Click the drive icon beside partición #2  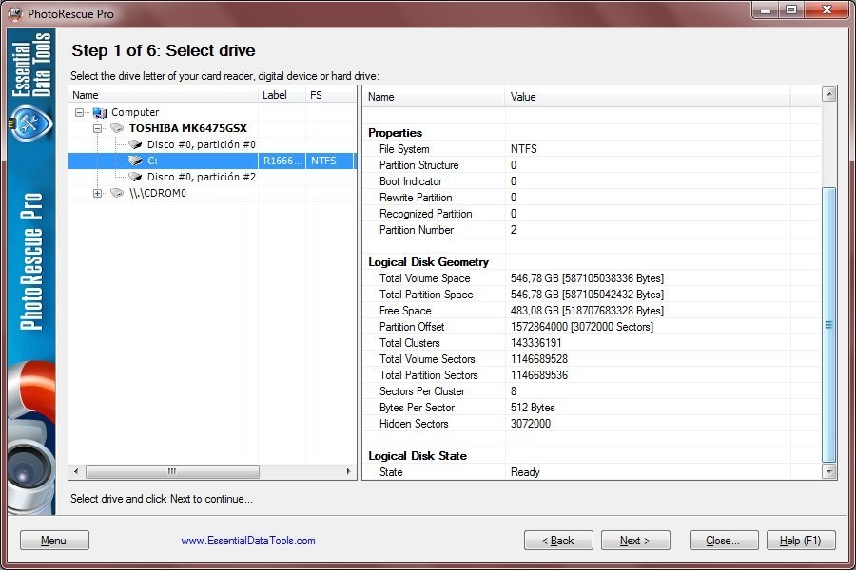click(135, 177)
